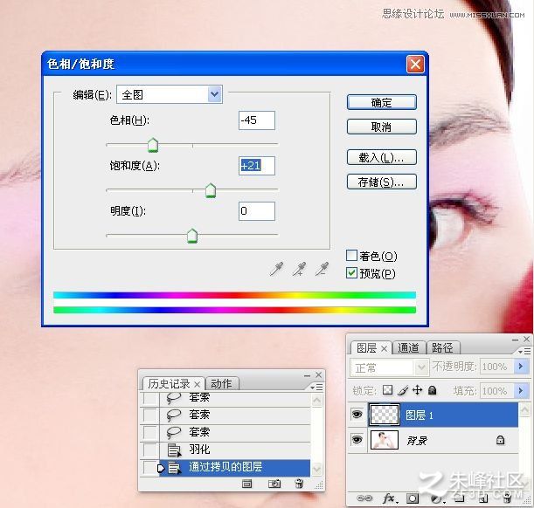Click the 取消 button
Viewport: 534px width, 508px height.
381,127
